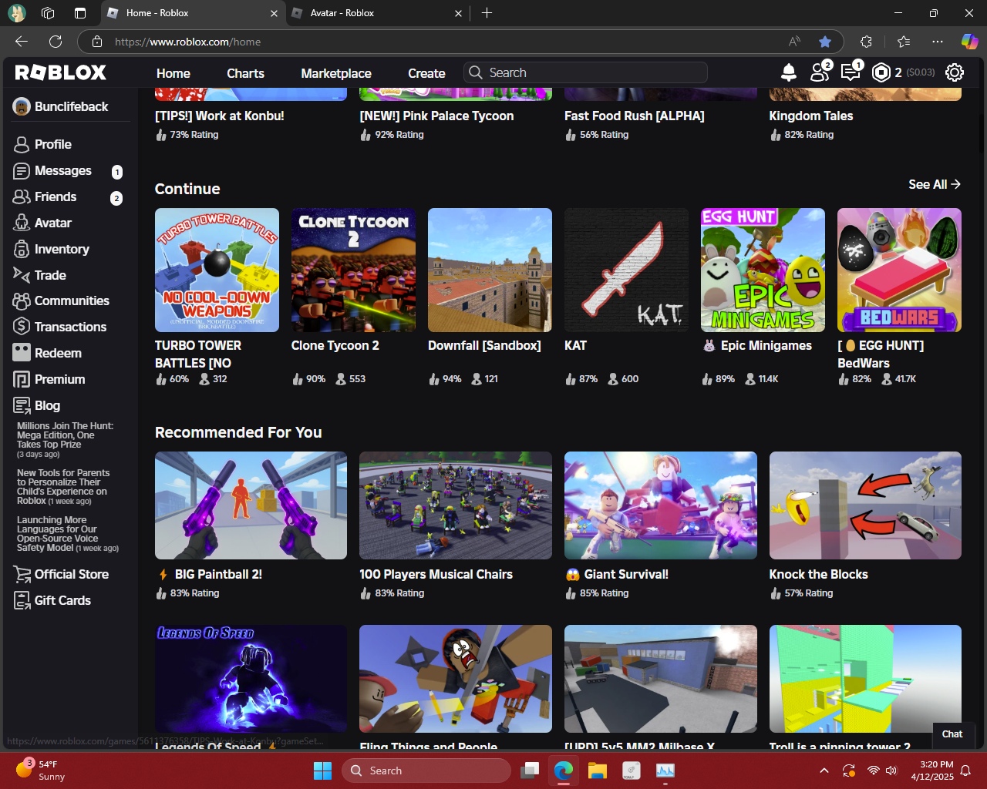The height and width of the screenshot is (789, 987).
Task: Open the chat messages icon in header
Action: (851, 72)
